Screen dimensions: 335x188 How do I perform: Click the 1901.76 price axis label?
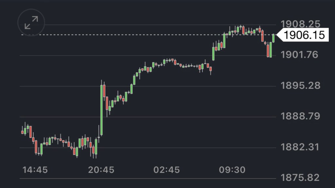[x=299, y=55]
